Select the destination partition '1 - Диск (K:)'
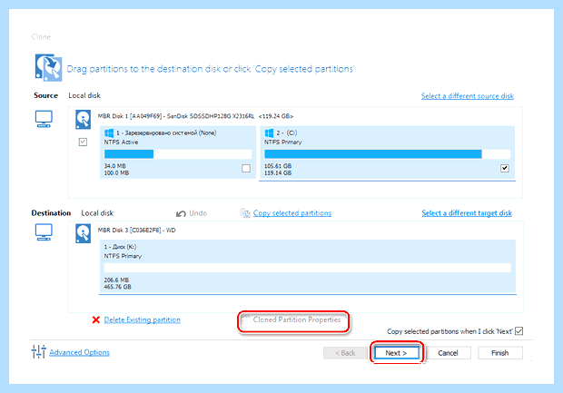 pyautogui.click(x=307, y=267)
